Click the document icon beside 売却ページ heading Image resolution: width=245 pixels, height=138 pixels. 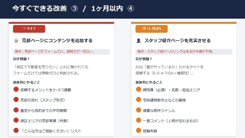pyautogui.click(x=16, y=41)
